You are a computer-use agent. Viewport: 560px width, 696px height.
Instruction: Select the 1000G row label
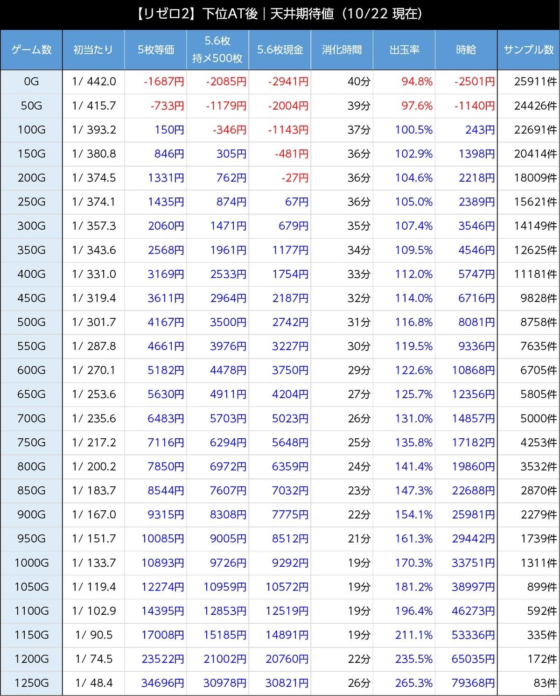tap(31, 563)
